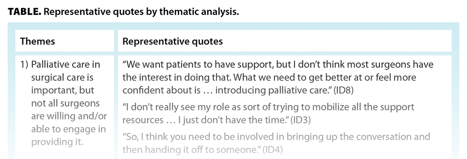Click the bold "TABLE." label
467x159 pixels.
point(23,12)
